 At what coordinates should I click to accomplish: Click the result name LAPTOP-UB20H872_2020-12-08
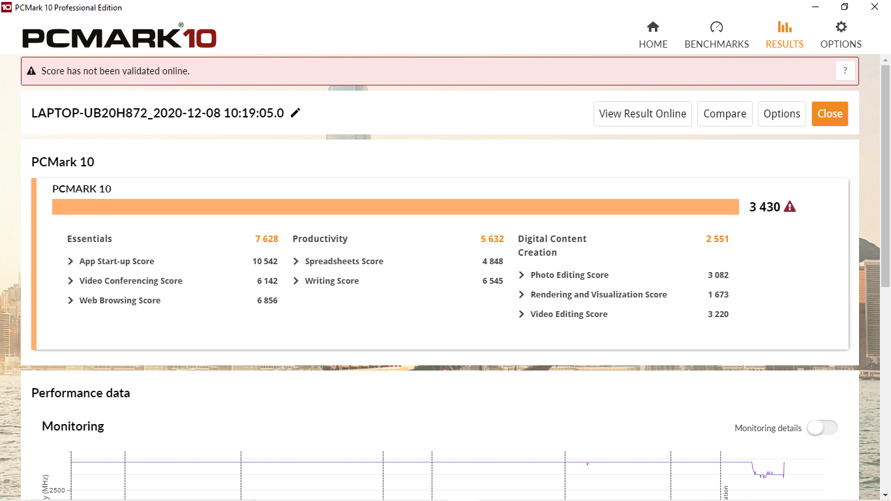pyautogui.click(x=158, y=113)
